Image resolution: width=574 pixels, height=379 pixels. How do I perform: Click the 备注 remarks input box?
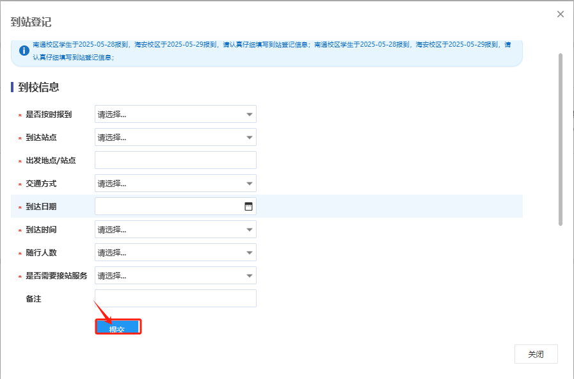click(x=175, y=299)
